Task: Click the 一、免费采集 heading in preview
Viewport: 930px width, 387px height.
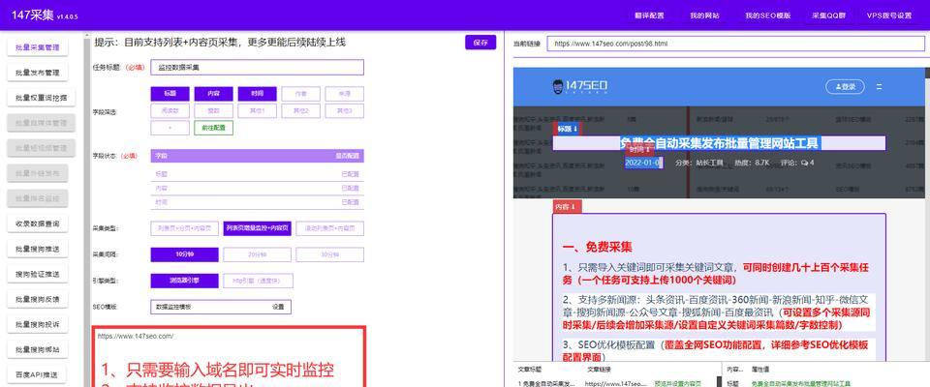Action: (x=597, y=247)
